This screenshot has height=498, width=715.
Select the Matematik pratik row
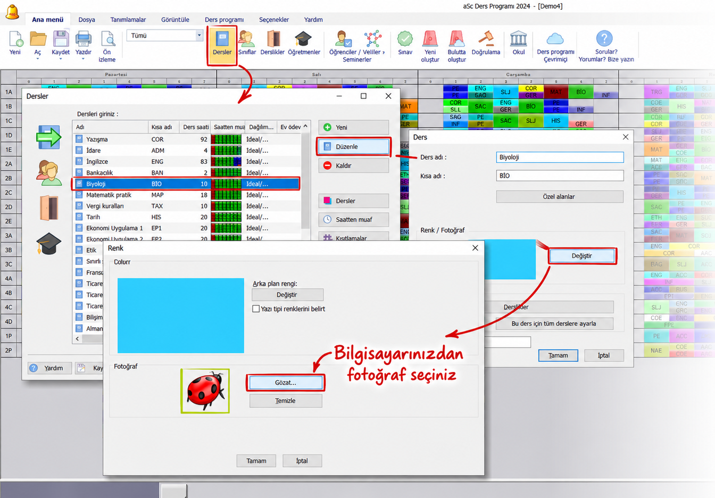186,195
